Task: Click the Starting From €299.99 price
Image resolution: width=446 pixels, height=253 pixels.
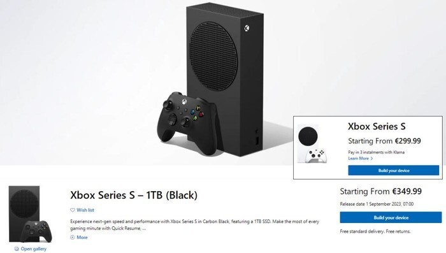Action: tap(384, 141)
